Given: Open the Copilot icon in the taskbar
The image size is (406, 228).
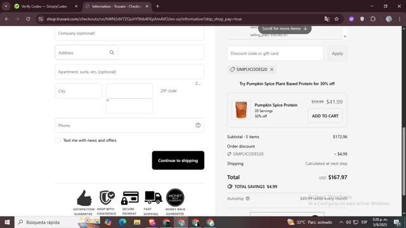Looking at the screenshot, I should (x=108, y=222).
